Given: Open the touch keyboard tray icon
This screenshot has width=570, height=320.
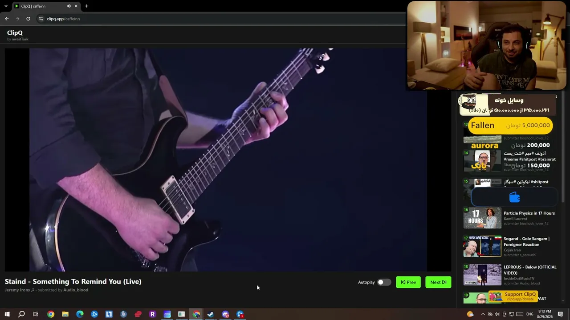Looking at the screenshot, I should pos(519,314).
